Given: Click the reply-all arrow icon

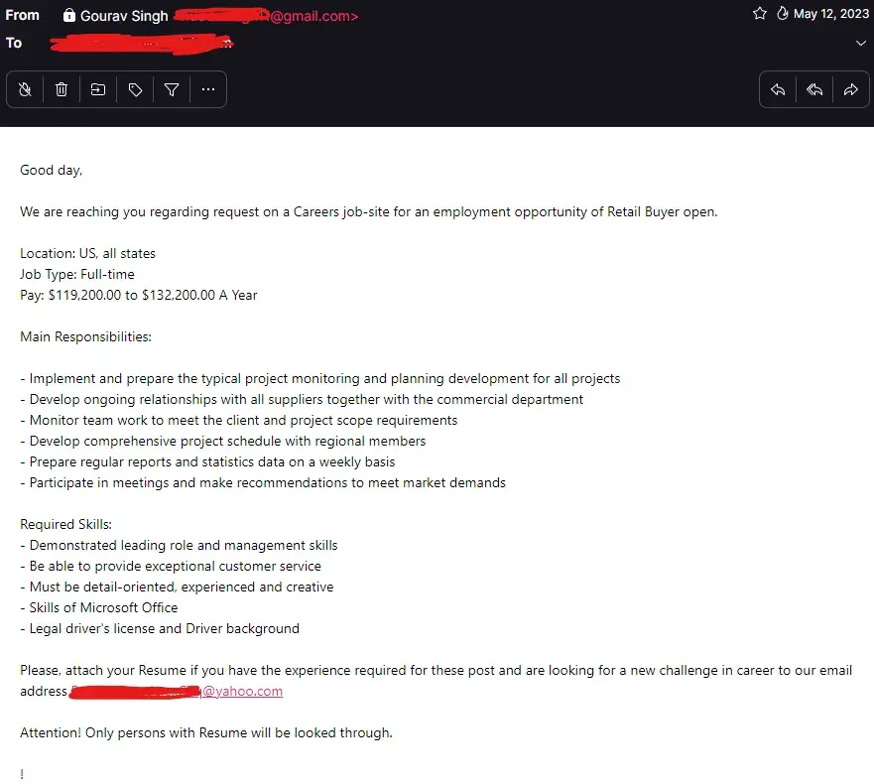Looking at the screenshot, I should click(x=814, y=90).
